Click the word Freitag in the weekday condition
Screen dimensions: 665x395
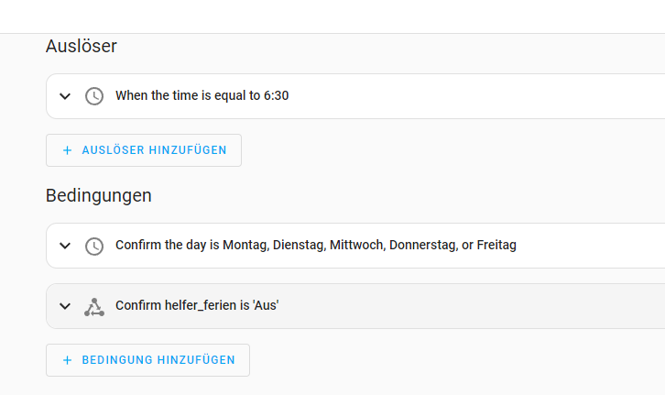tap(496, 246)
